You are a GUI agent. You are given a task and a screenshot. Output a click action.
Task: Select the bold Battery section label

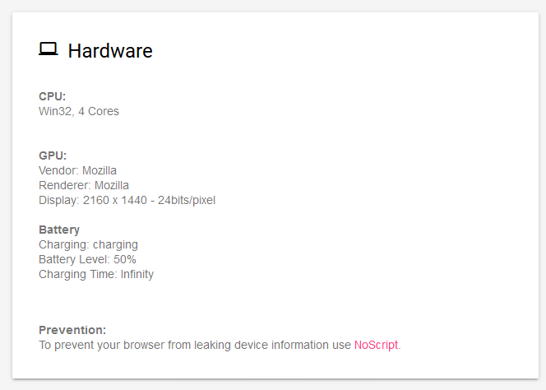(x=59, y=230)
